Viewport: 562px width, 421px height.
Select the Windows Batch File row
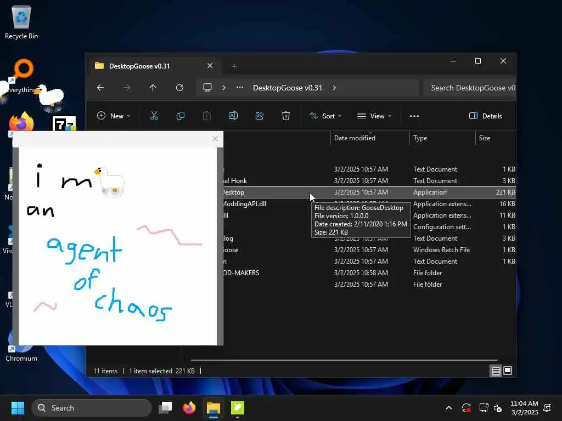coord(369,250)
